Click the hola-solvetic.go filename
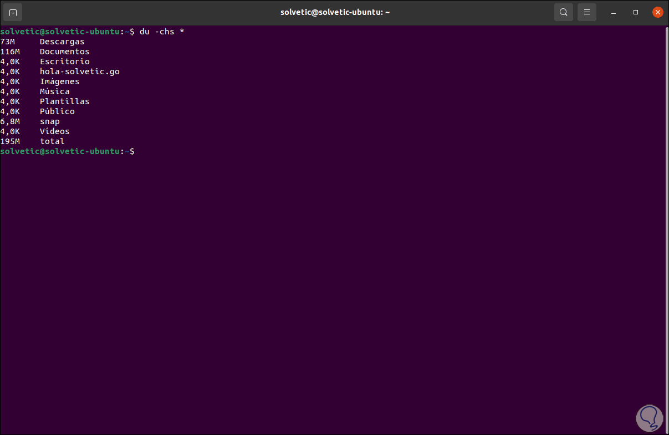Screen dimensions: 669x435 tap(79, 71)
